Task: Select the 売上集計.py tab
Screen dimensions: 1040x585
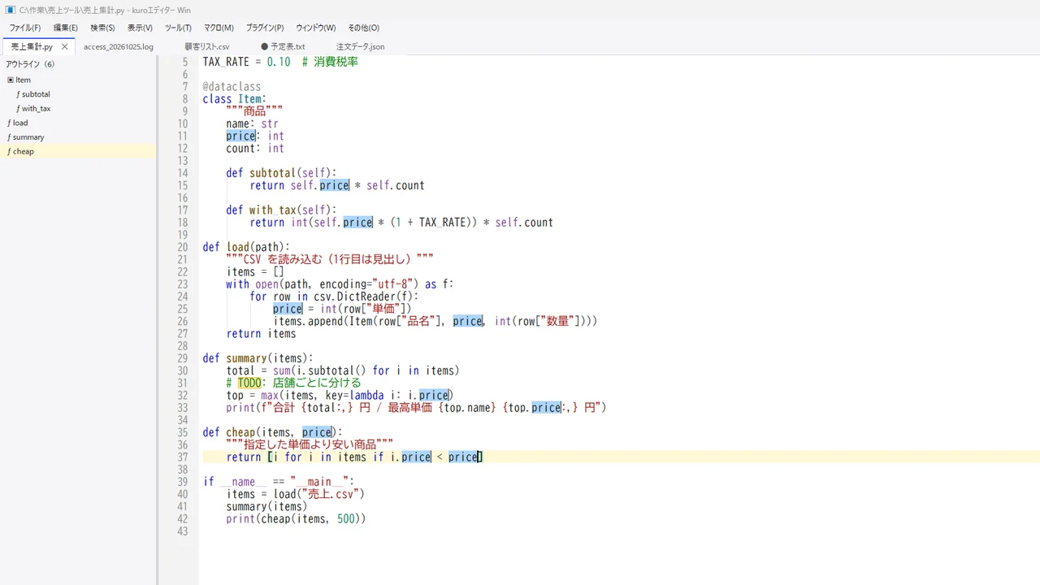Action: 32,47
